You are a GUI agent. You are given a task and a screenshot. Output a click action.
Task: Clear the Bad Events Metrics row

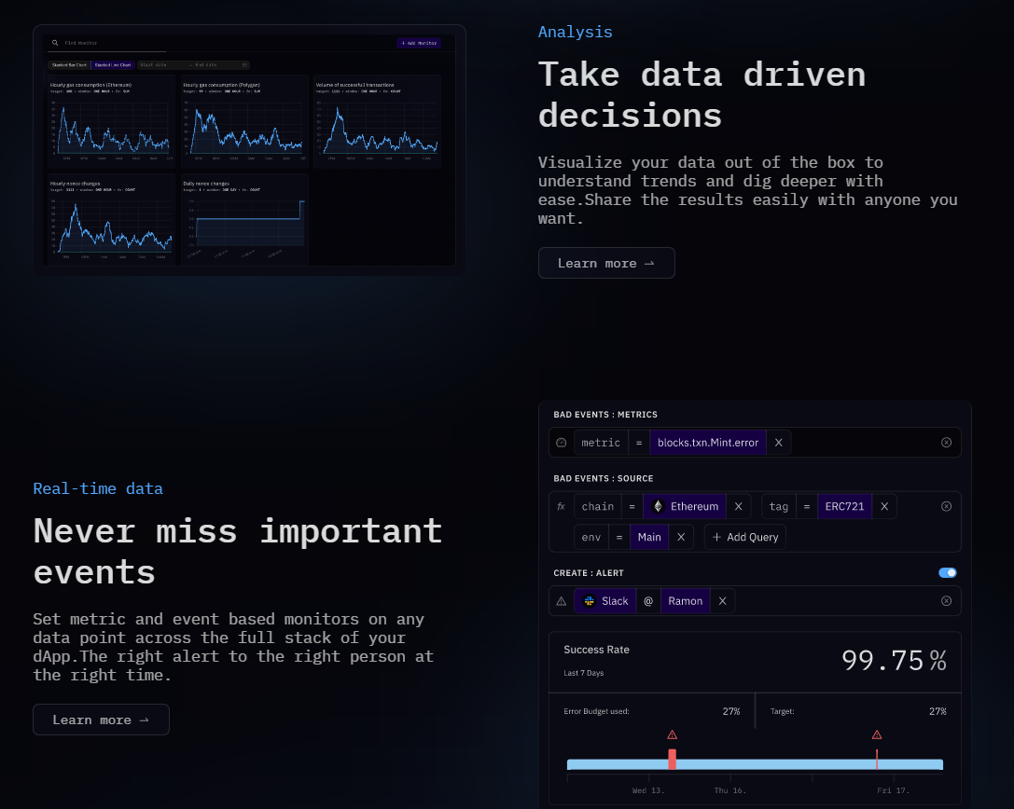[x=946, y=443]
